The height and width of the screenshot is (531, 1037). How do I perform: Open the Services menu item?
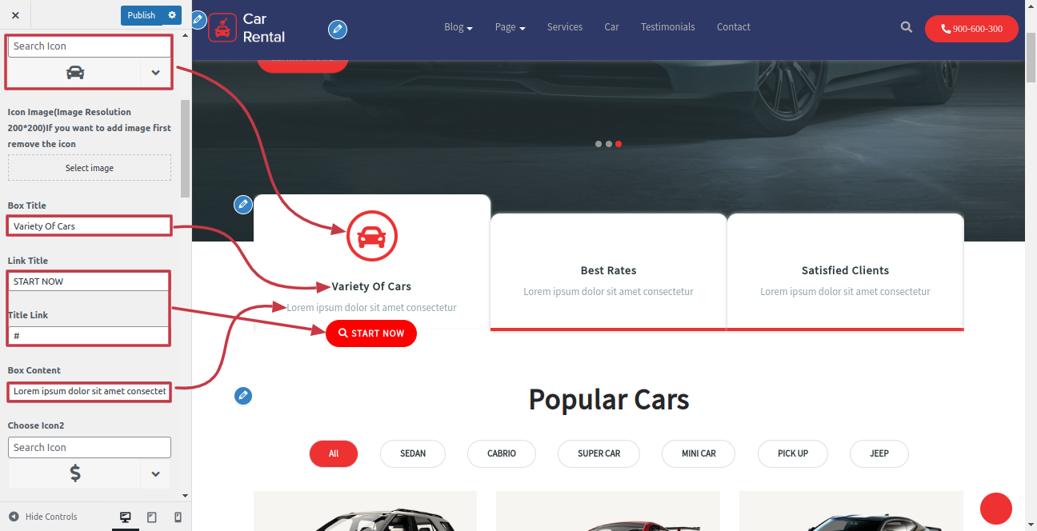click(x=565, y=27)
